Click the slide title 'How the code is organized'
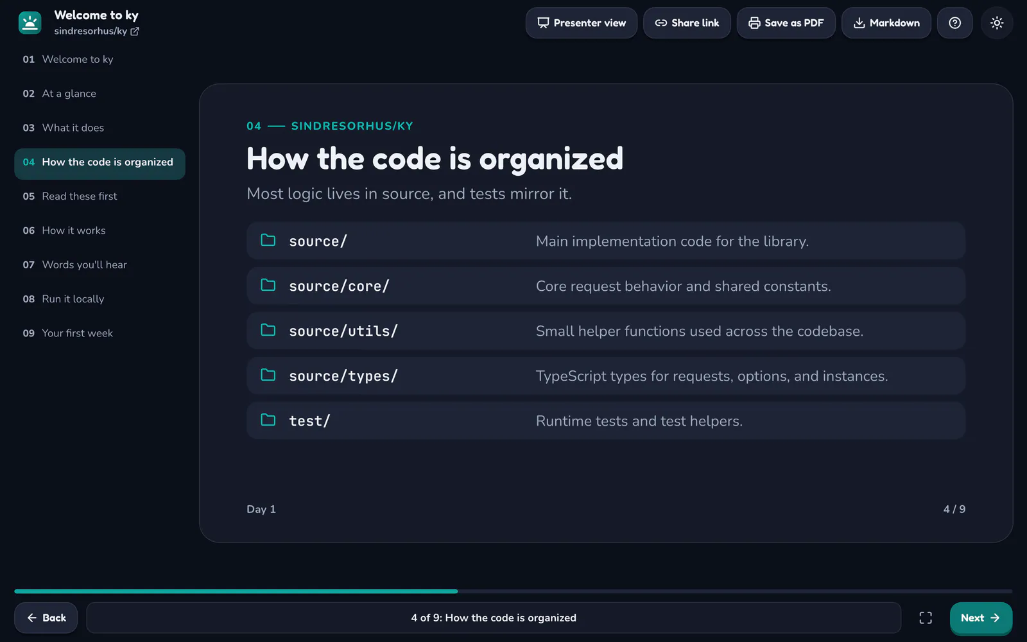Viewport: 1027px width, 642px height. 435,159
